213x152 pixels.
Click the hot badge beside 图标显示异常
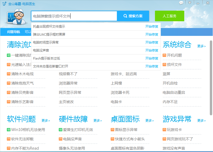pyautogui.click(x=113, y=130)
